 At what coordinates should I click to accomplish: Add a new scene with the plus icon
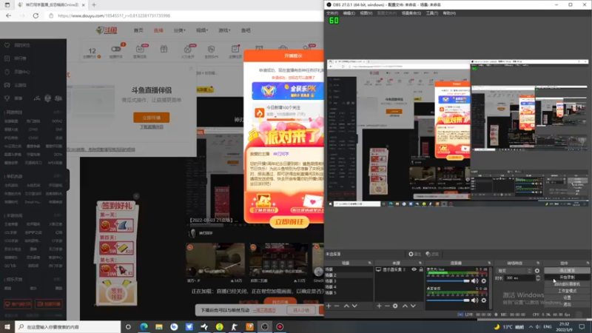click(329, 306)
